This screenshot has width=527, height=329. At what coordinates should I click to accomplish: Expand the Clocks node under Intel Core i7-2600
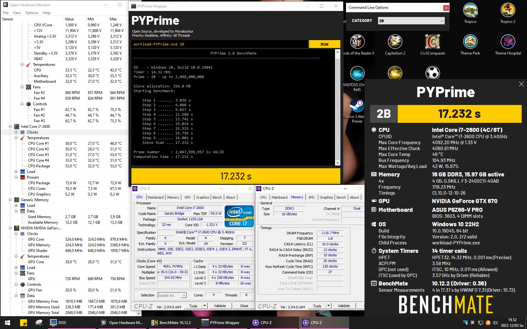[x=16, y=132]
